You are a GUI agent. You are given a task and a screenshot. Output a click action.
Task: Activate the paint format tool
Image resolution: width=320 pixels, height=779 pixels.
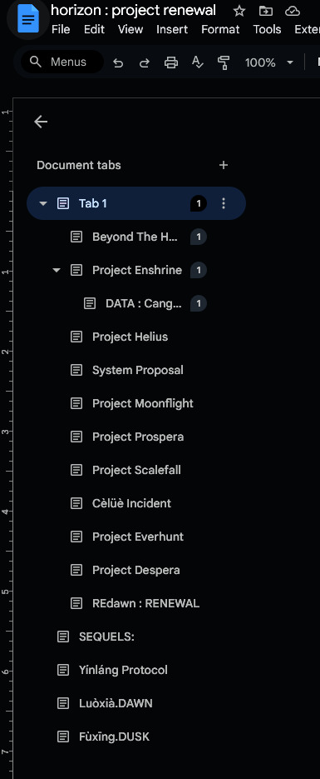(224, 62)
